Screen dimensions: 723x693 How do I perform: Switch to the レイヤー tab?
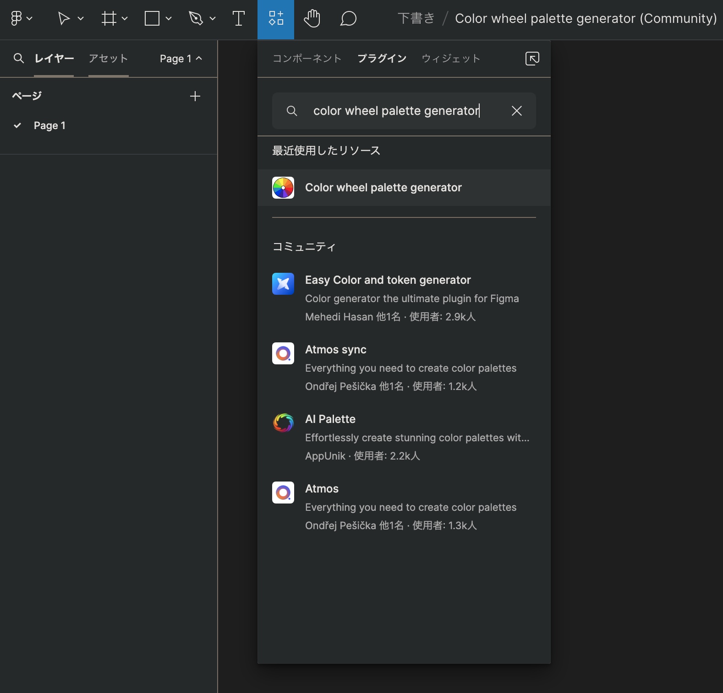coord(54,59)
